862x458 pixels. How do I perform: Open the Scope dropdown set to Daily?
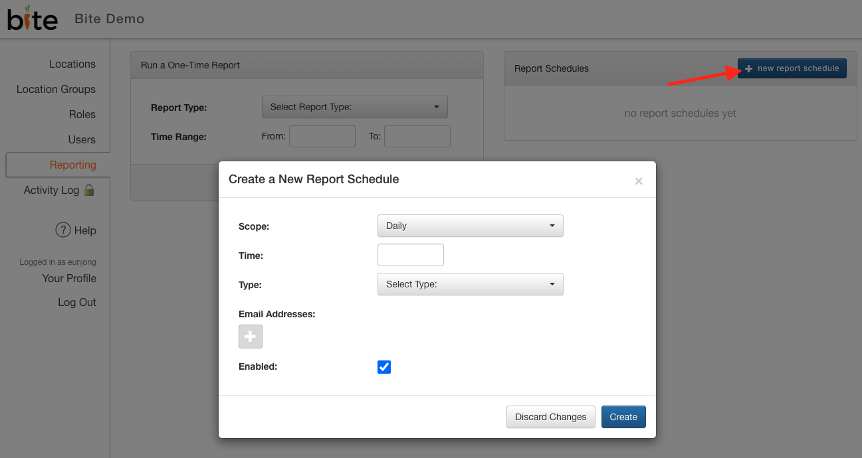pos(471,226)
